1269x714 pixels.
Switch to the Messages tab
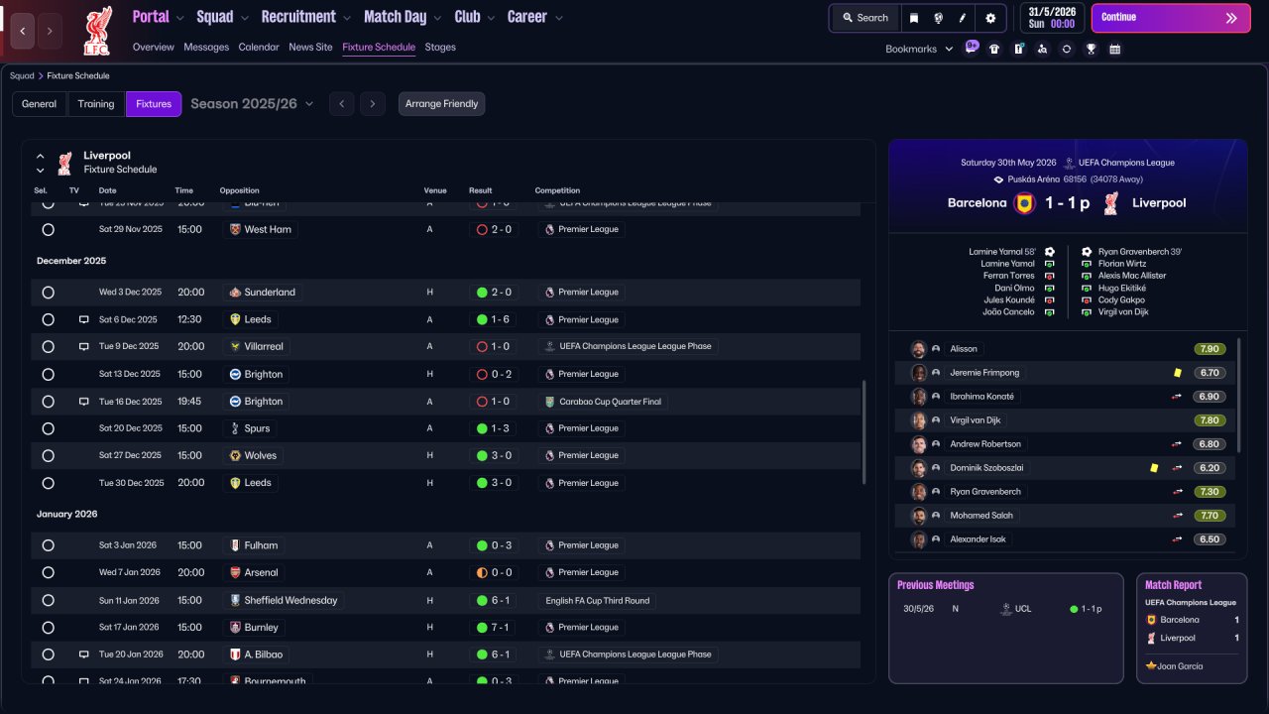(x=206, y=47)
